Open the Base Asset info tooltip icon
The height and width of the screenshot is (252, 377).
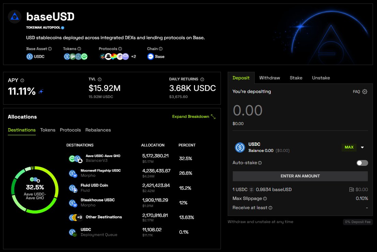pos(50,49)
